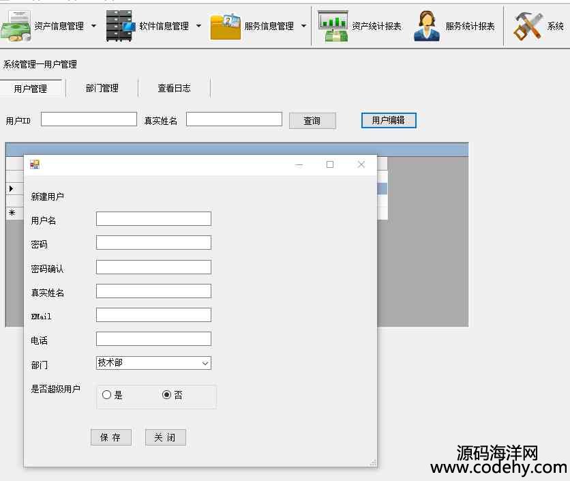Maximize the new user dialog window
Viewport: 570px width, 481px height.
(x=330, y=164)
